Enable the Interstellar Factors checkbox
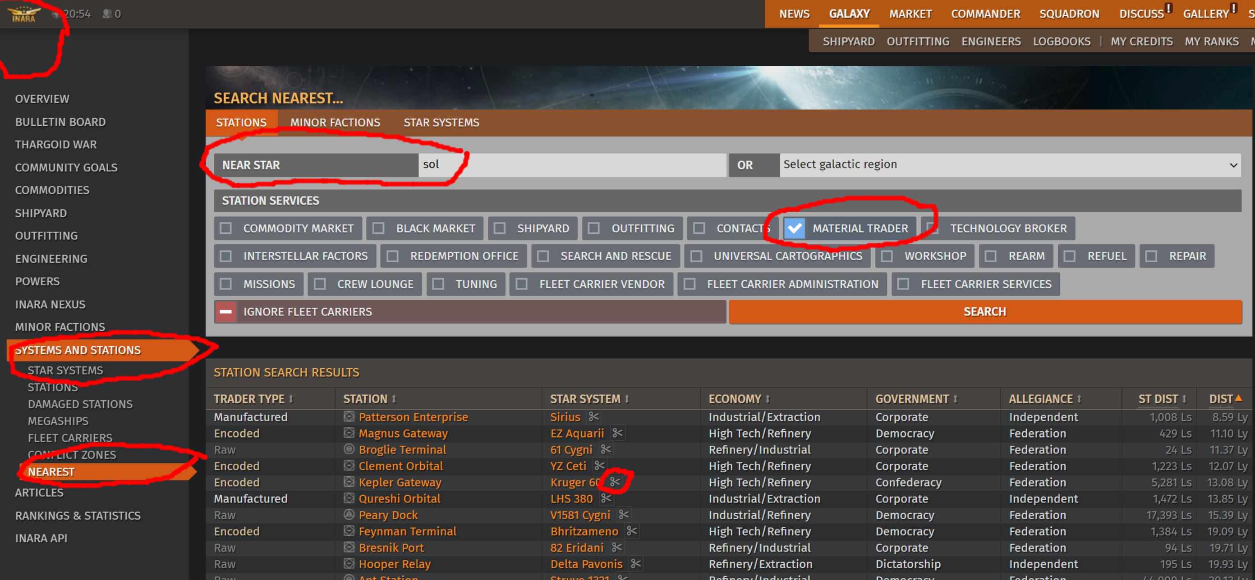This screenshot has width=1255, height=580. (x=225, y=256)
